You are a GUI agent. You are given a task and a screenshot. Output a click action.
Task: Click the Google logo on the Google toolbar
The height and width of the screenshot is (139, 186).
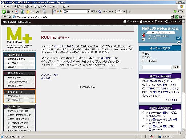pyautogui.click(x=58, y=12)
